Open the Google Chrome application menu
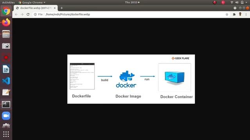The width and height of the screenshot is (250, 140). coord(32,2)
